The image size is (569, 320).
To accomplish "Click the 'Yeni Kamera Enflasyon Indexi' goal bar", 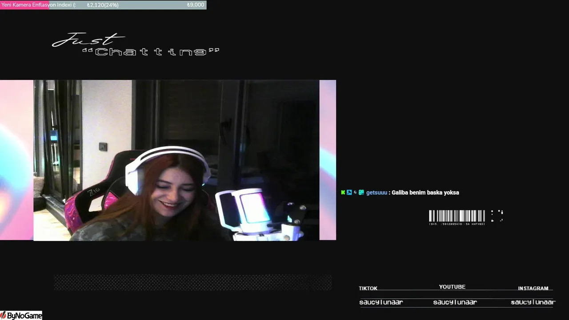I will point(103,5).
